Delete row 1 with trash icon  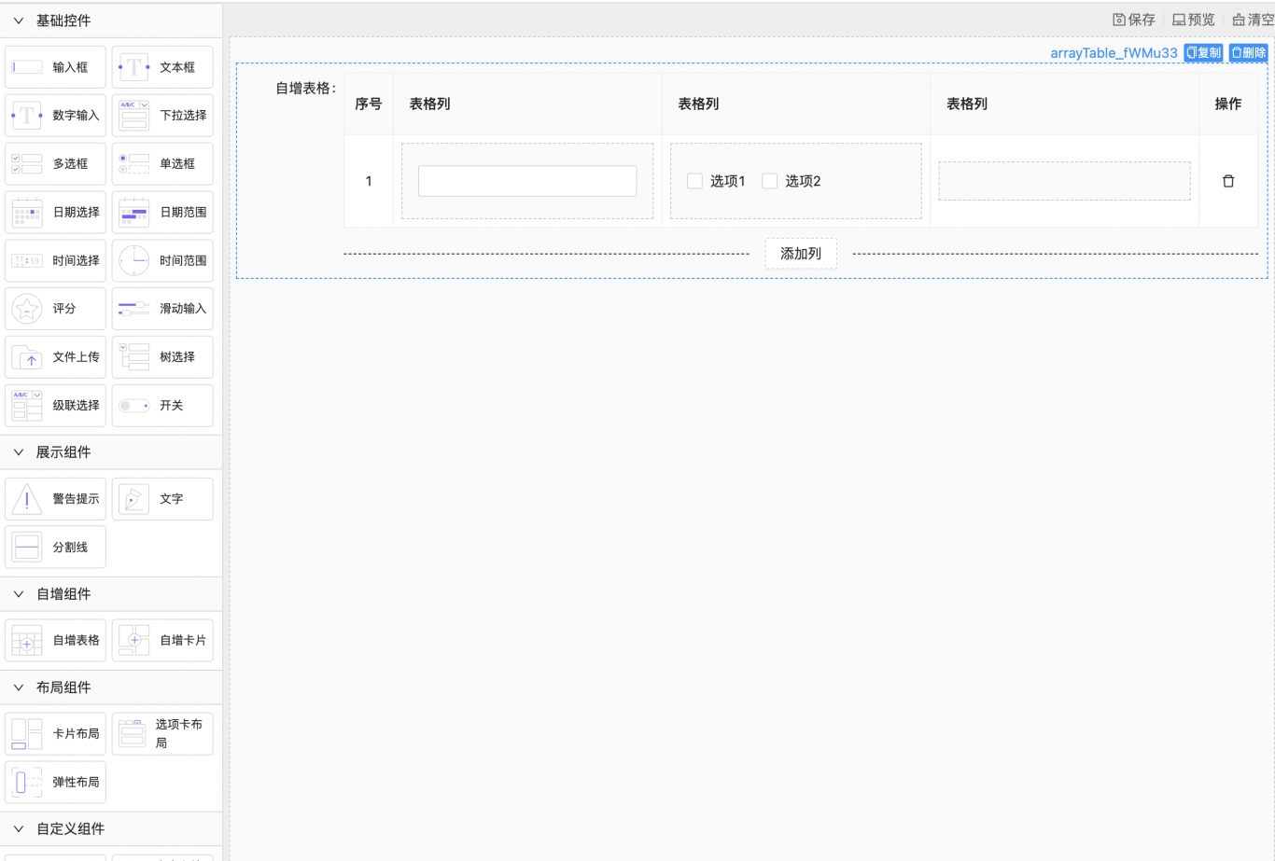(1228, 181)
